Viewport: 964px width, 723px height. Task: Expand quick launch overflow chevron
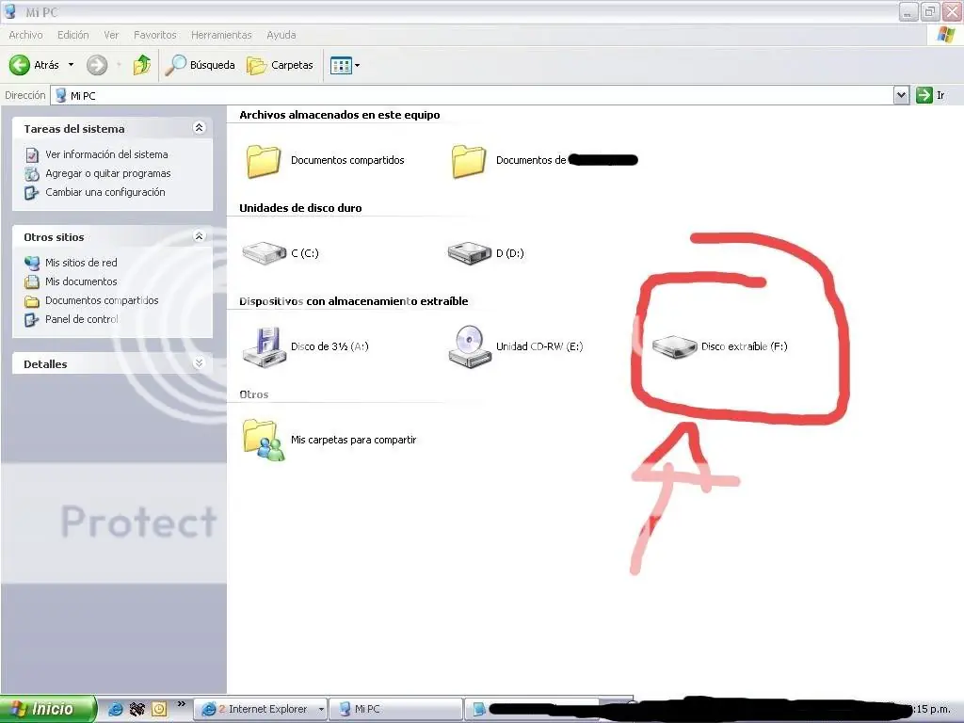[181, 704]
